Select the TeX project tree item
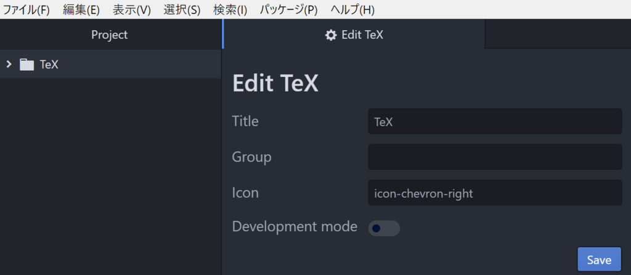The height and width of the screenshot is (275, 631). click(x=110, y=65)
